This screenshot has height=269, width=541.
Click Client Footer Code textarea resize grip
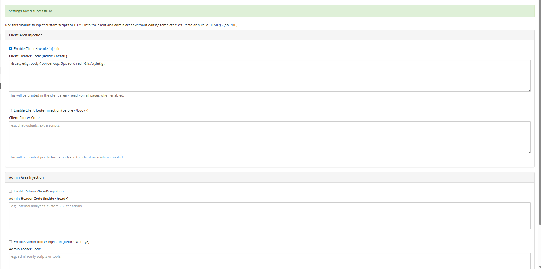[x=529, y=152]
